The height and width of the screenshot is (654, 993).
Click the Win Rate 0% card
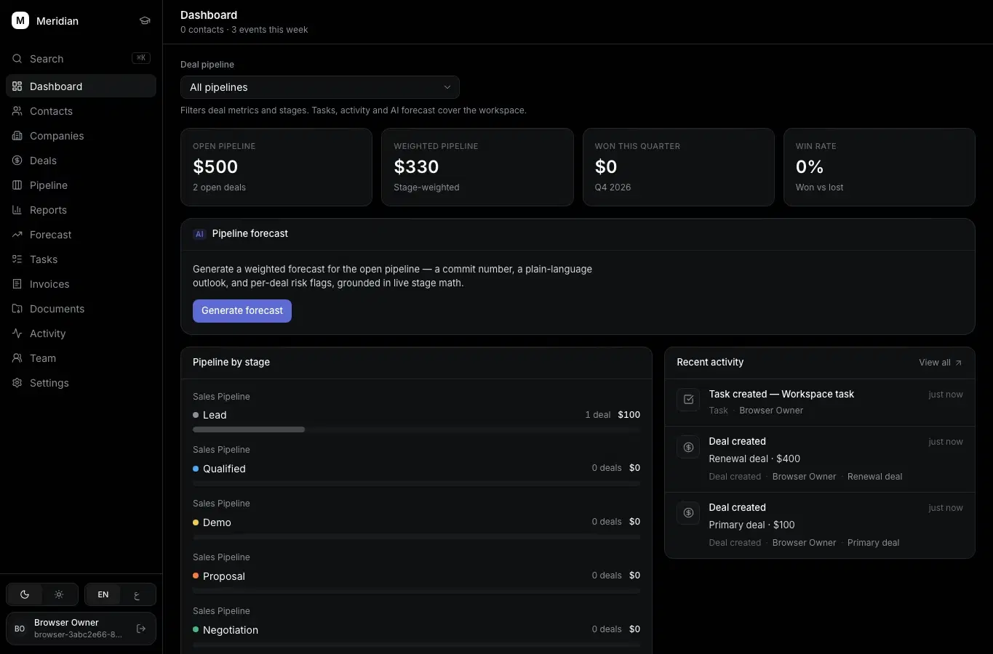click(x=880, y=167)
